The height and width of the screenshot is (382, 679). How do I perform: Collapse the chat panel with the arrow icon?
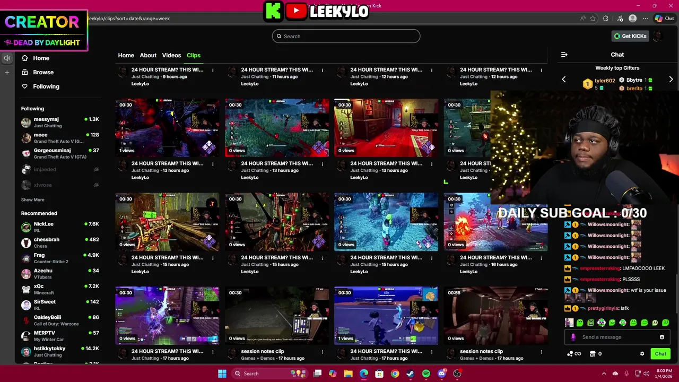pyautogui.click(x=564, y=55)
